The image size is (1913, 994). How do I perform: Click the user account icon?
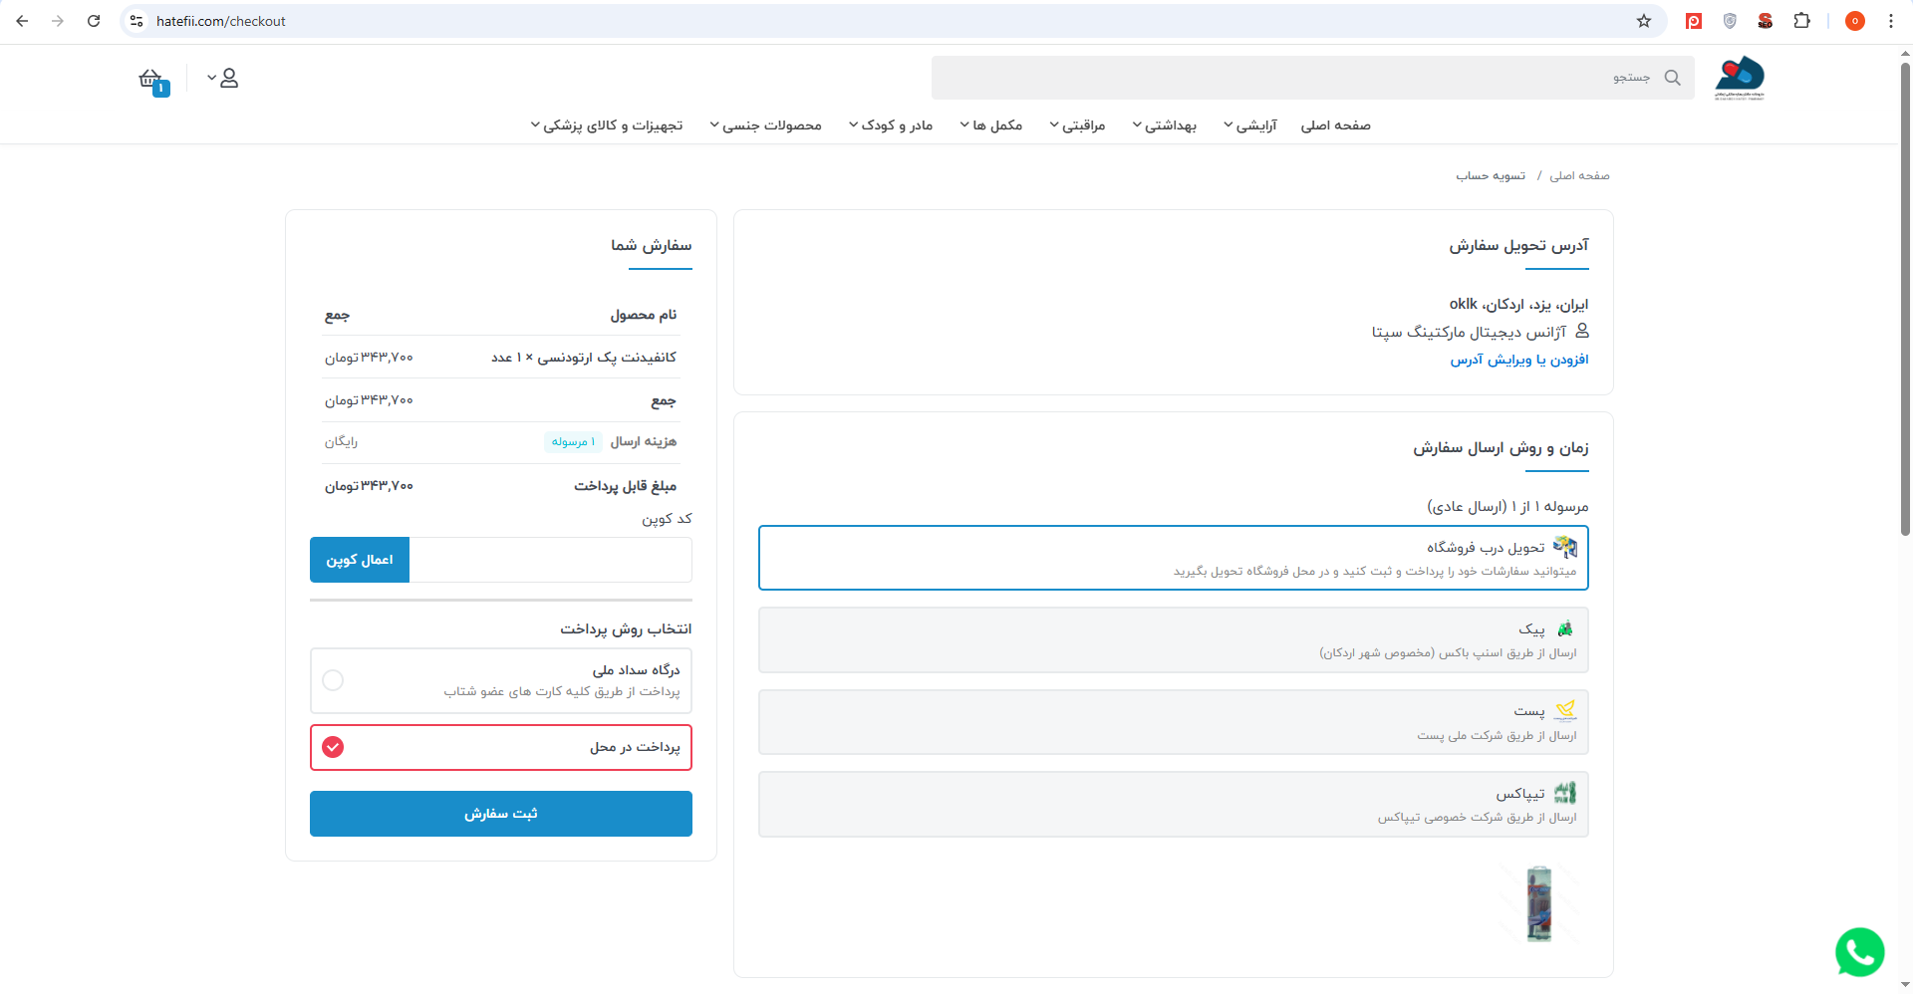click(228, 78)
